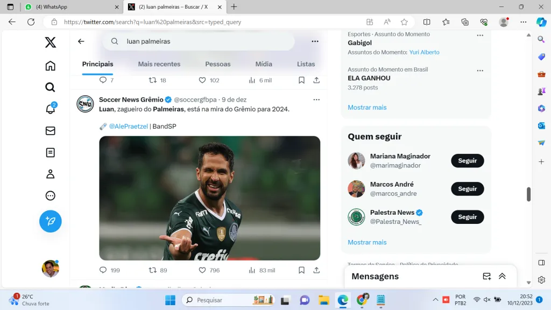Repost the Soccer News Grêmio tweet
Image resolution: width=551 pixels, height=310 pixels.
coord(153,270)
